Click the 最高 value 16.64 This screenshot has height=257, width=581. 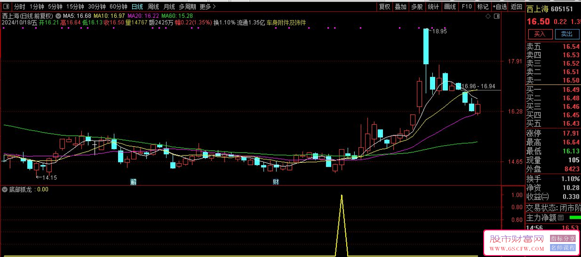571,143
